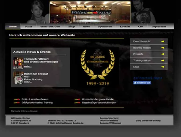The height and width of the screenshot is (137, 181).
Task: Click glove icon beside Erfolgsorientiertes Training
Action: 17,103
